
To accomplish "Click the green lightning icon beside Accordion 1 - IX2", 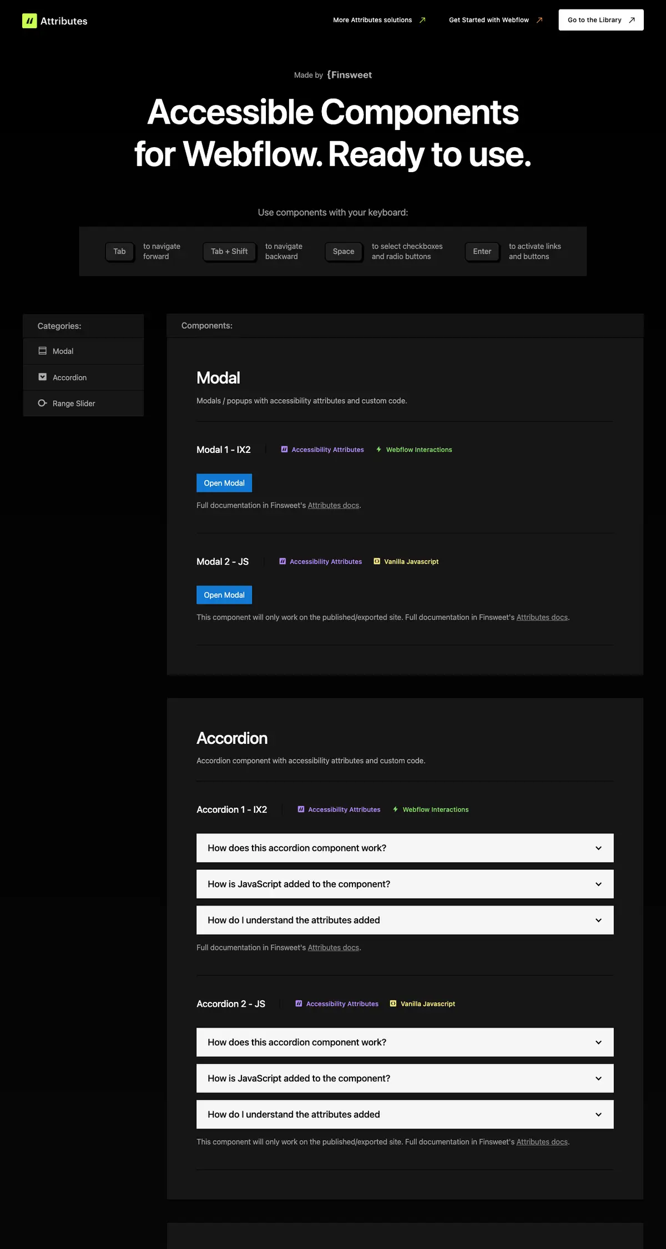I will [395, 809].
